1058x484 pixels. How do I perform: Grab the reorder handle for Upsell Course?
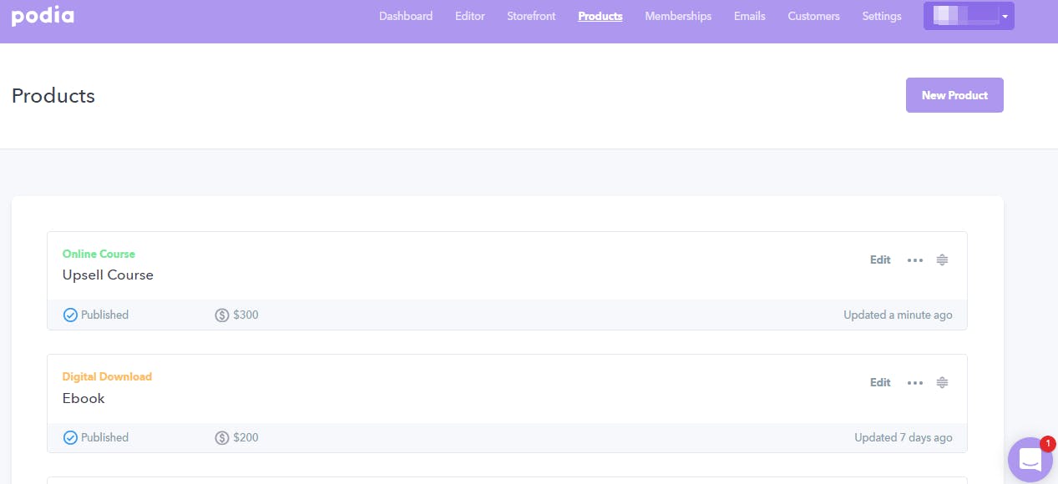[x=942, y=260]
